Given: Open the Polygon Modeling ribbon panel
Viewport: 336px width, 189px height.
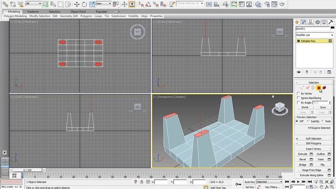Looking at the screenshot, I should (x=15, y=16).
